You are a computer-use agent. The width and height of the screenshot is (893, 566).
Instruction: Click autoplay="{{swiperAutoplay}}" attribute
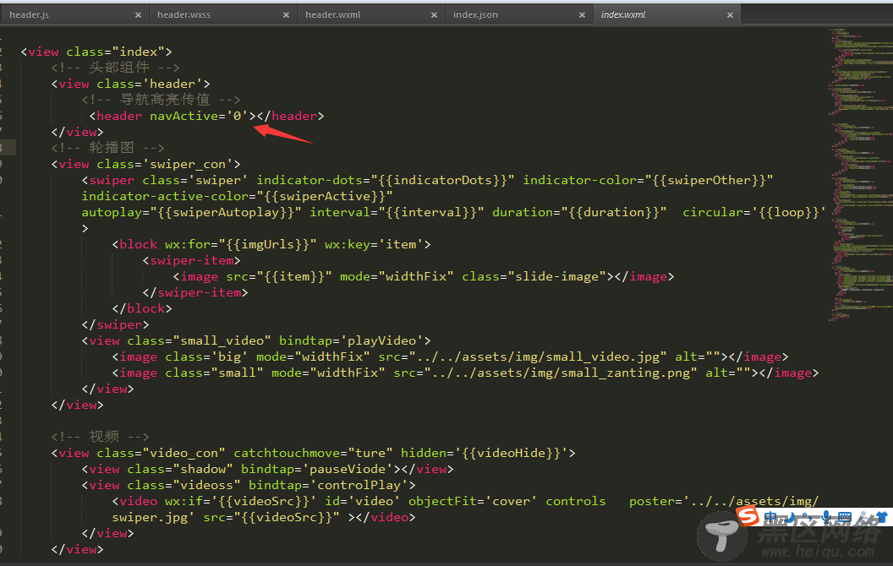191,212
